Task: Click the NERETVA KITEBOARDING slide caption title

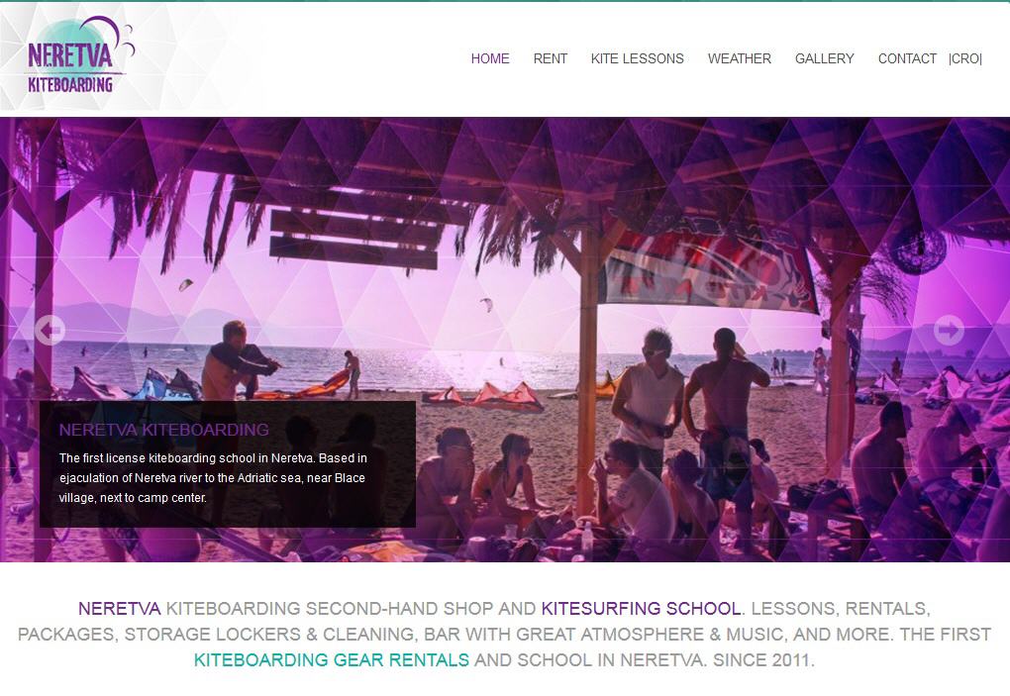Action: pos(164,430)
